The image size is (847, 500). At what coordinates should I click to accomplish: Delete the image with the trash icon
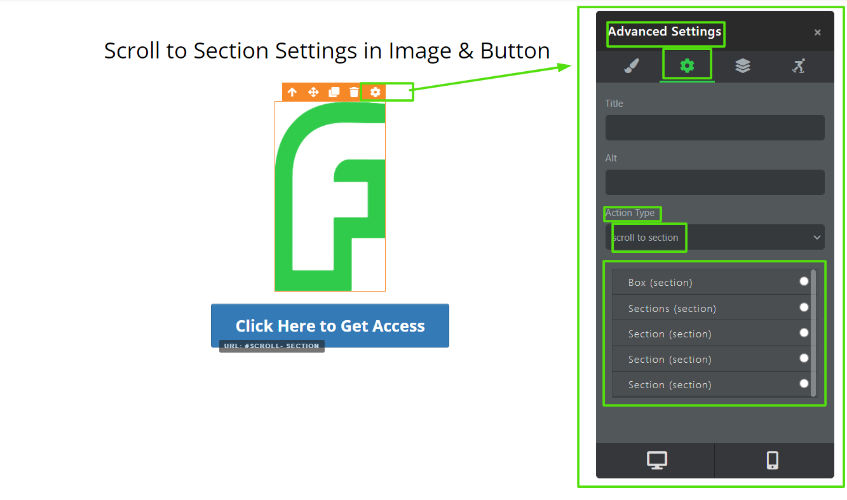tap(354, 92)
